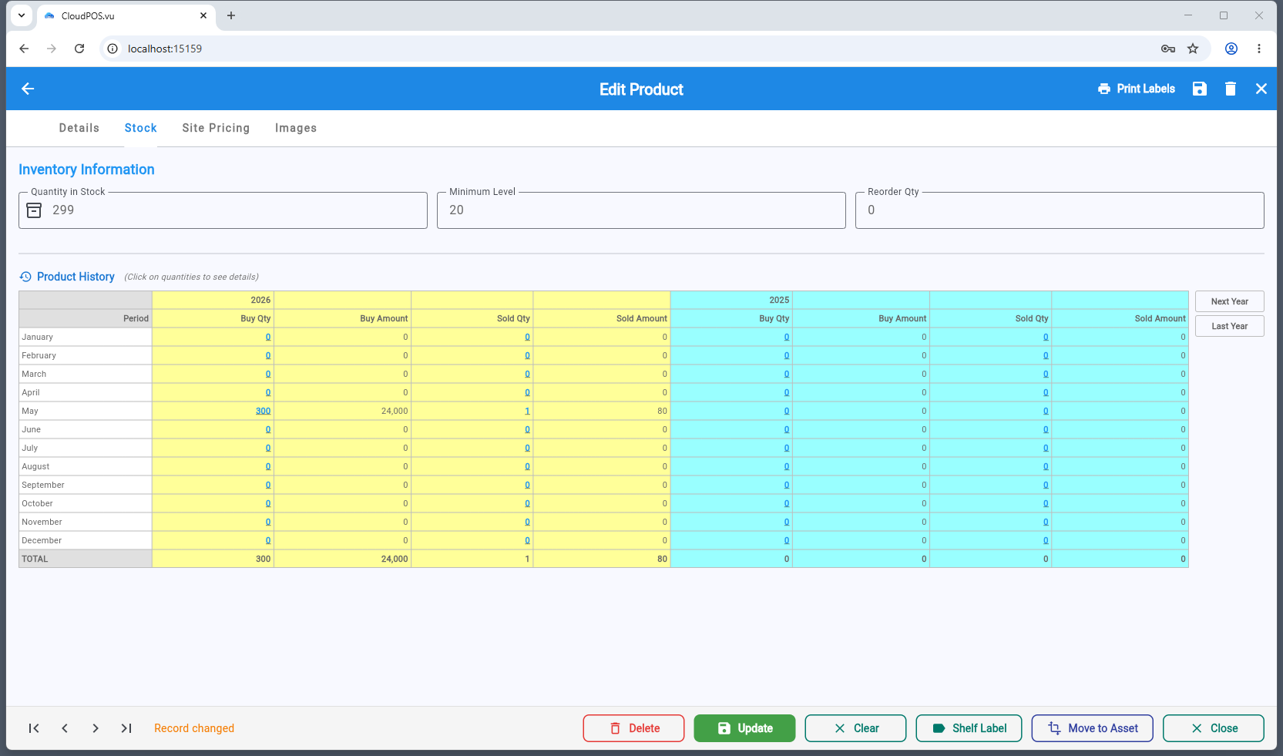The width and height of the screenshot is (1283, 756).
Task: Click the Shelf Label button
Action: tap(969, 728)
